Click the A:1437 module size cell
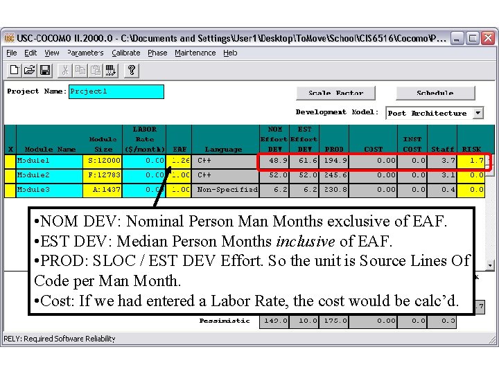 [x=103, y=190]
